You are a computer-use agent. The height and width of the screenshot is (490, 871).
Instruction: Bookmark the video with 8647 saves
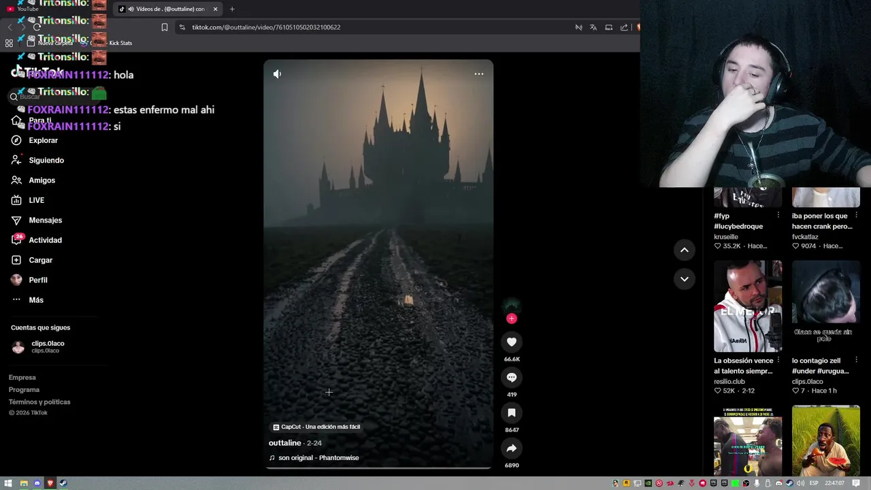(512, 412)
